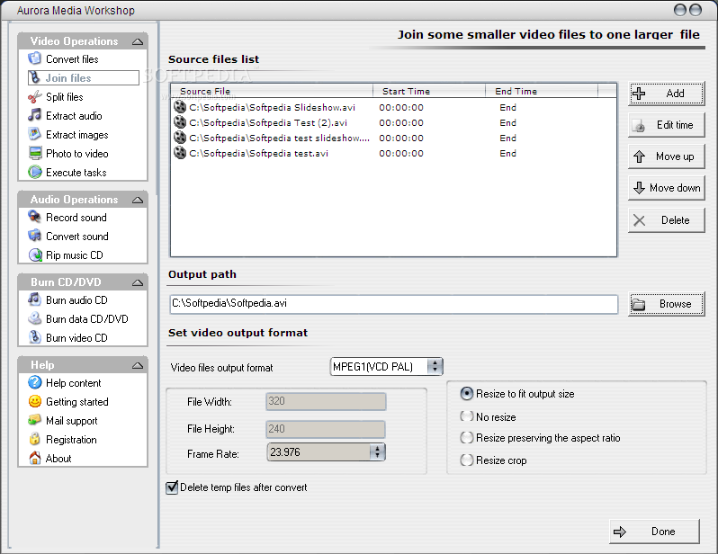Uncheck Delete temp files after convert
Viewport: 718px width, 554px height.
[x=172, y=487]
